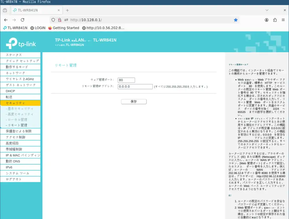Click the blue bookmark star
This screenshot has width=289, height=219.
pos(236,20)
